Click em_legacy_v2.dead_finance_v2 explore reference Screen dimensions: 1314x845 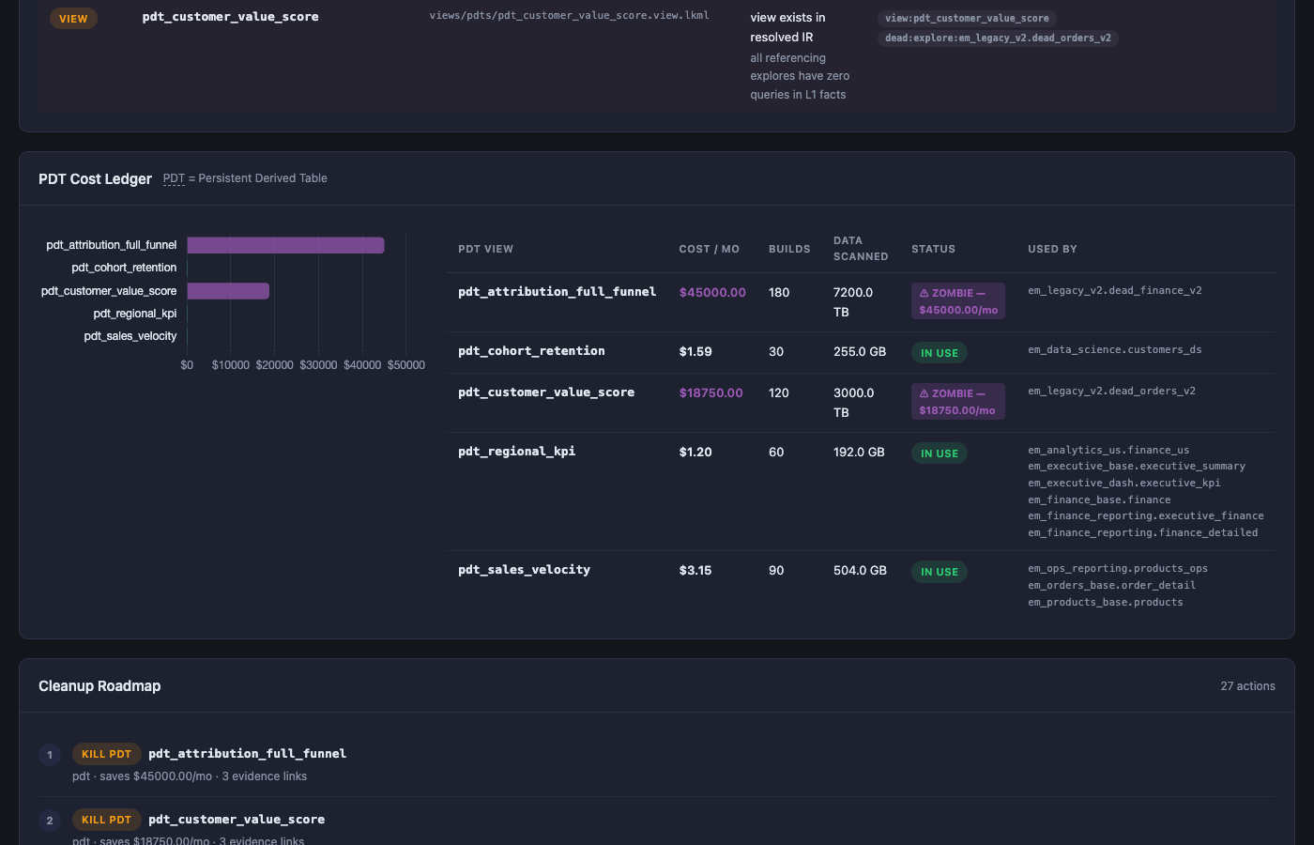[x=1114, y=290]
